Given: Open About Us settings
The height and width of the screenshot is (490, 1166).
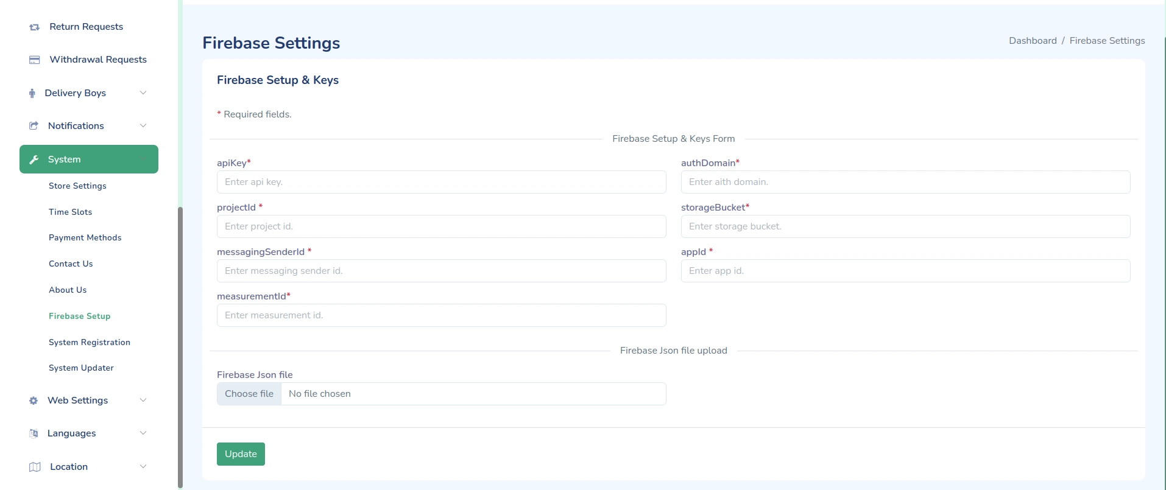Looking at the screenshot, I should [x=68, y=290].
